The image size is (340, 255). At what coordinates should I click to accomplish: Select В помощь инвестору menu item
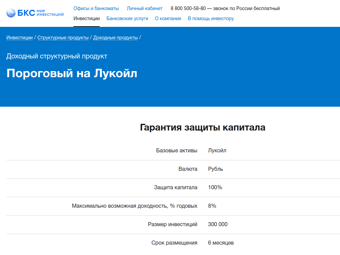211,18
